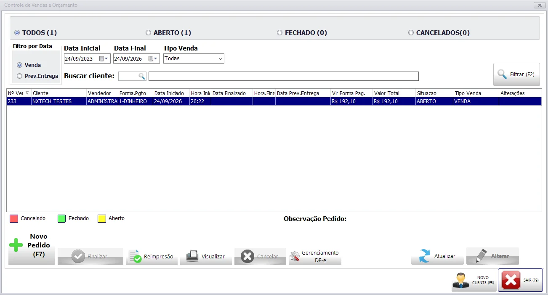Click the green plus Novo Pedido icon
548x295 pixels.
(16, 245)
